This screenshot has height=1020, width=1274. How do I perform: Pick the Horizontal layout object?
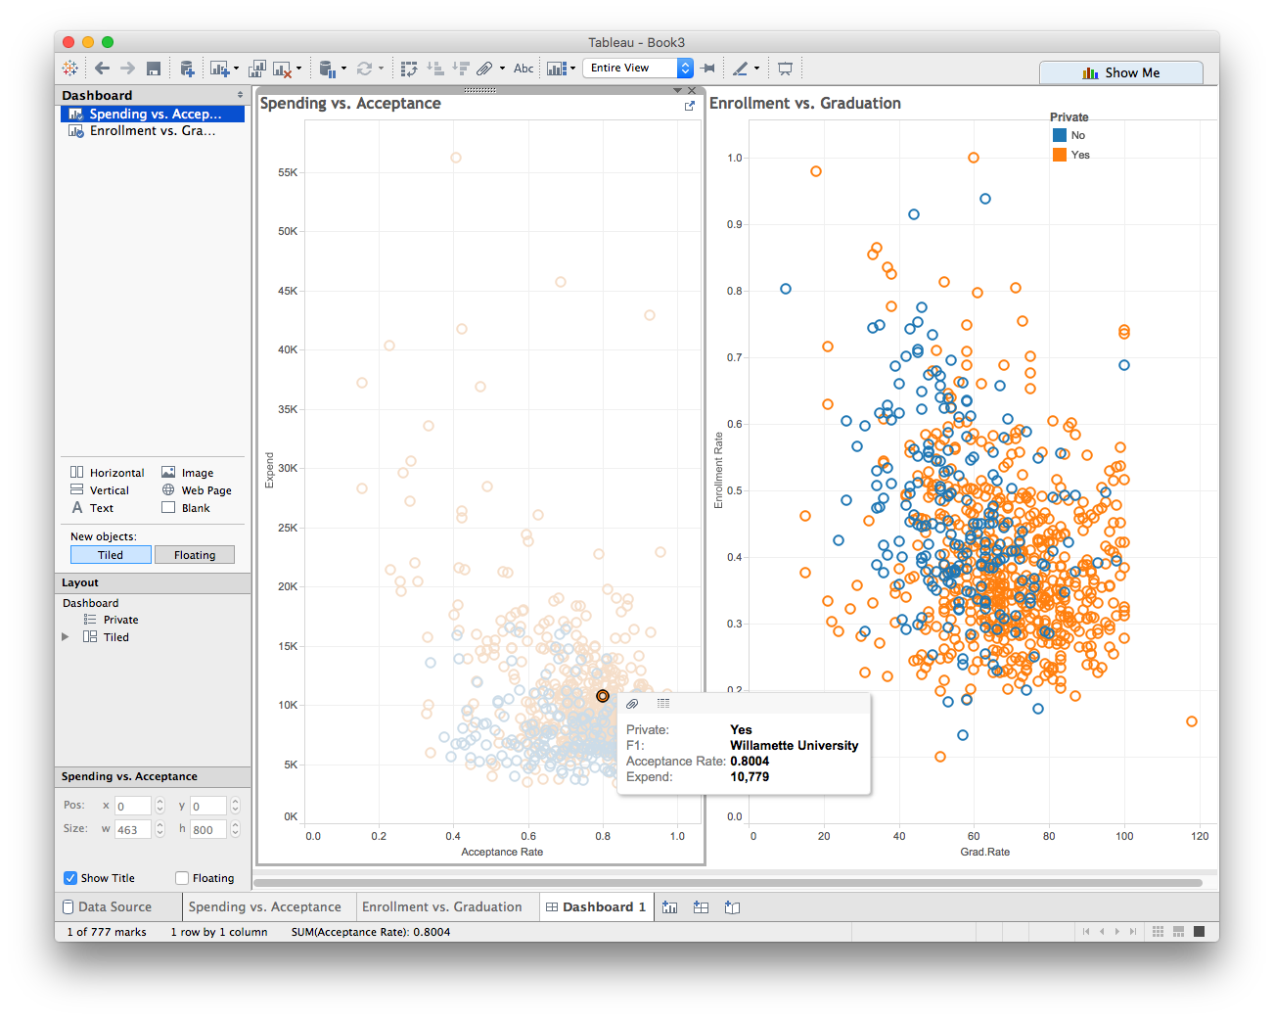108,473
